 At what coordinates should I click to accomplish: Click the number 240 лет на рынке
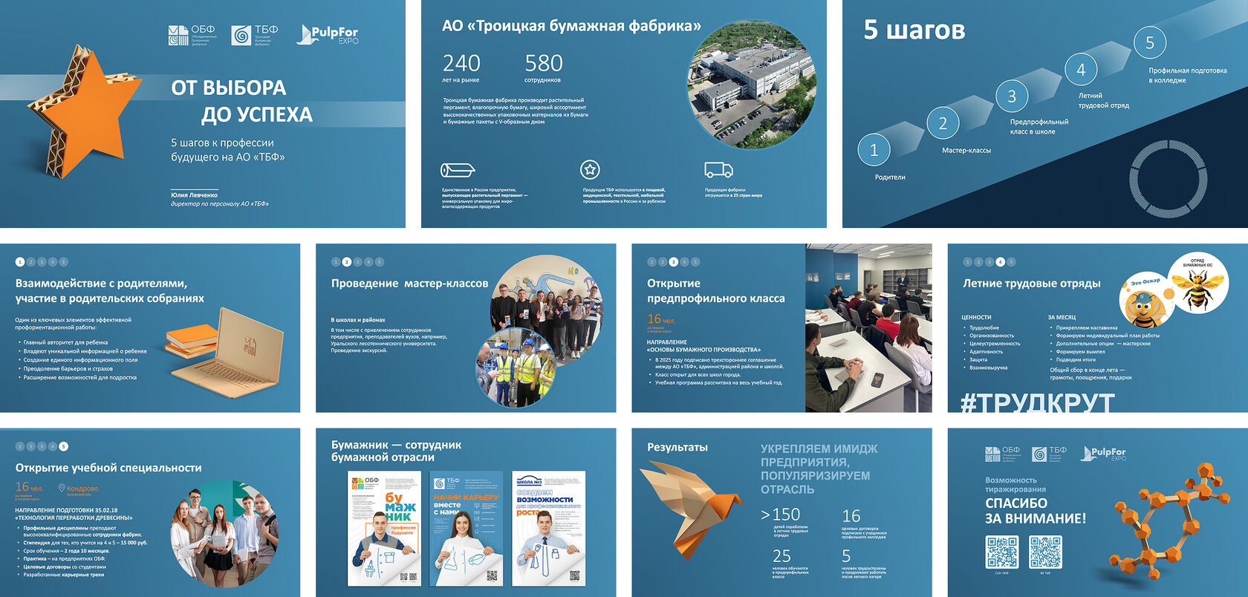(x=461, y=62)
